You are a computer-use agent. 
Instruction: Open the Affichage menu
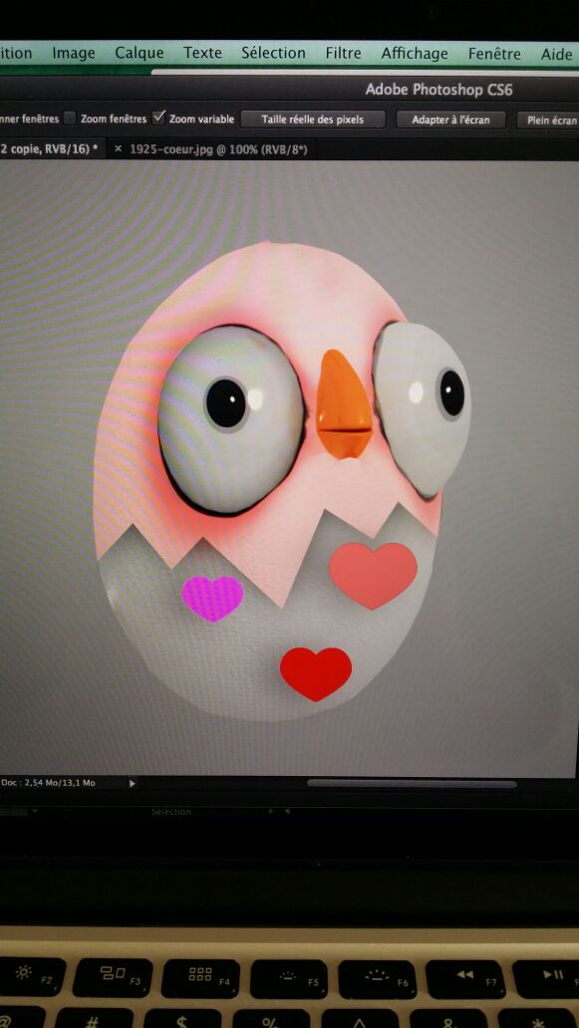tap(415, 53)
